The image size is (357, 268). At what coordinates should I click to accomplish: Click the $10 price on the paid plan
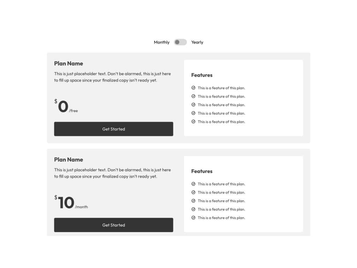point(66,202)
